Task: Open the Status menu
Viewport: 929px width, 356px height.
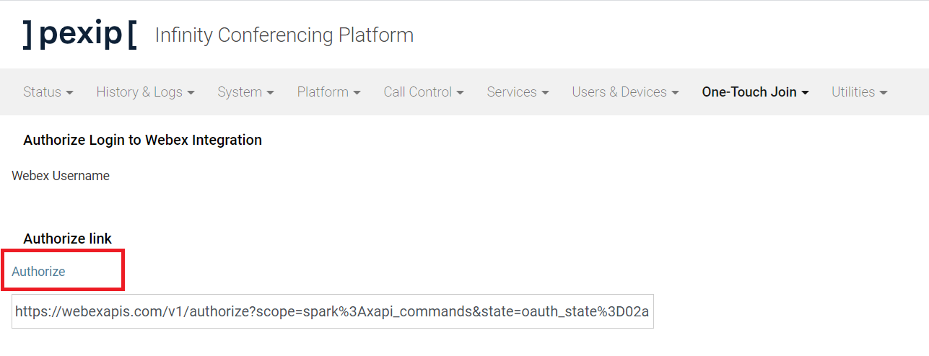Action: click(48, 92)
